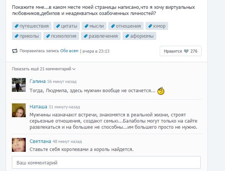Click Светлана's comment text about королевами

tap(81, 149)
